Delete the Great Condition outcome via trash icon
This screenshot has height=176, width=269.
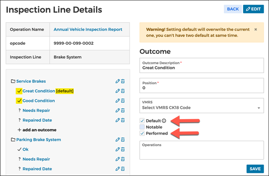123,91
